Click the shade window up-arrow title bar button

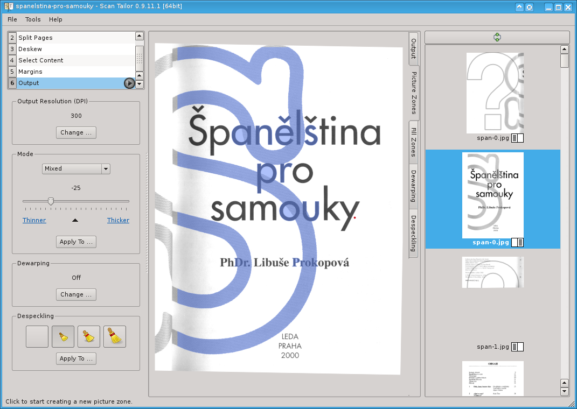(519, 7)
